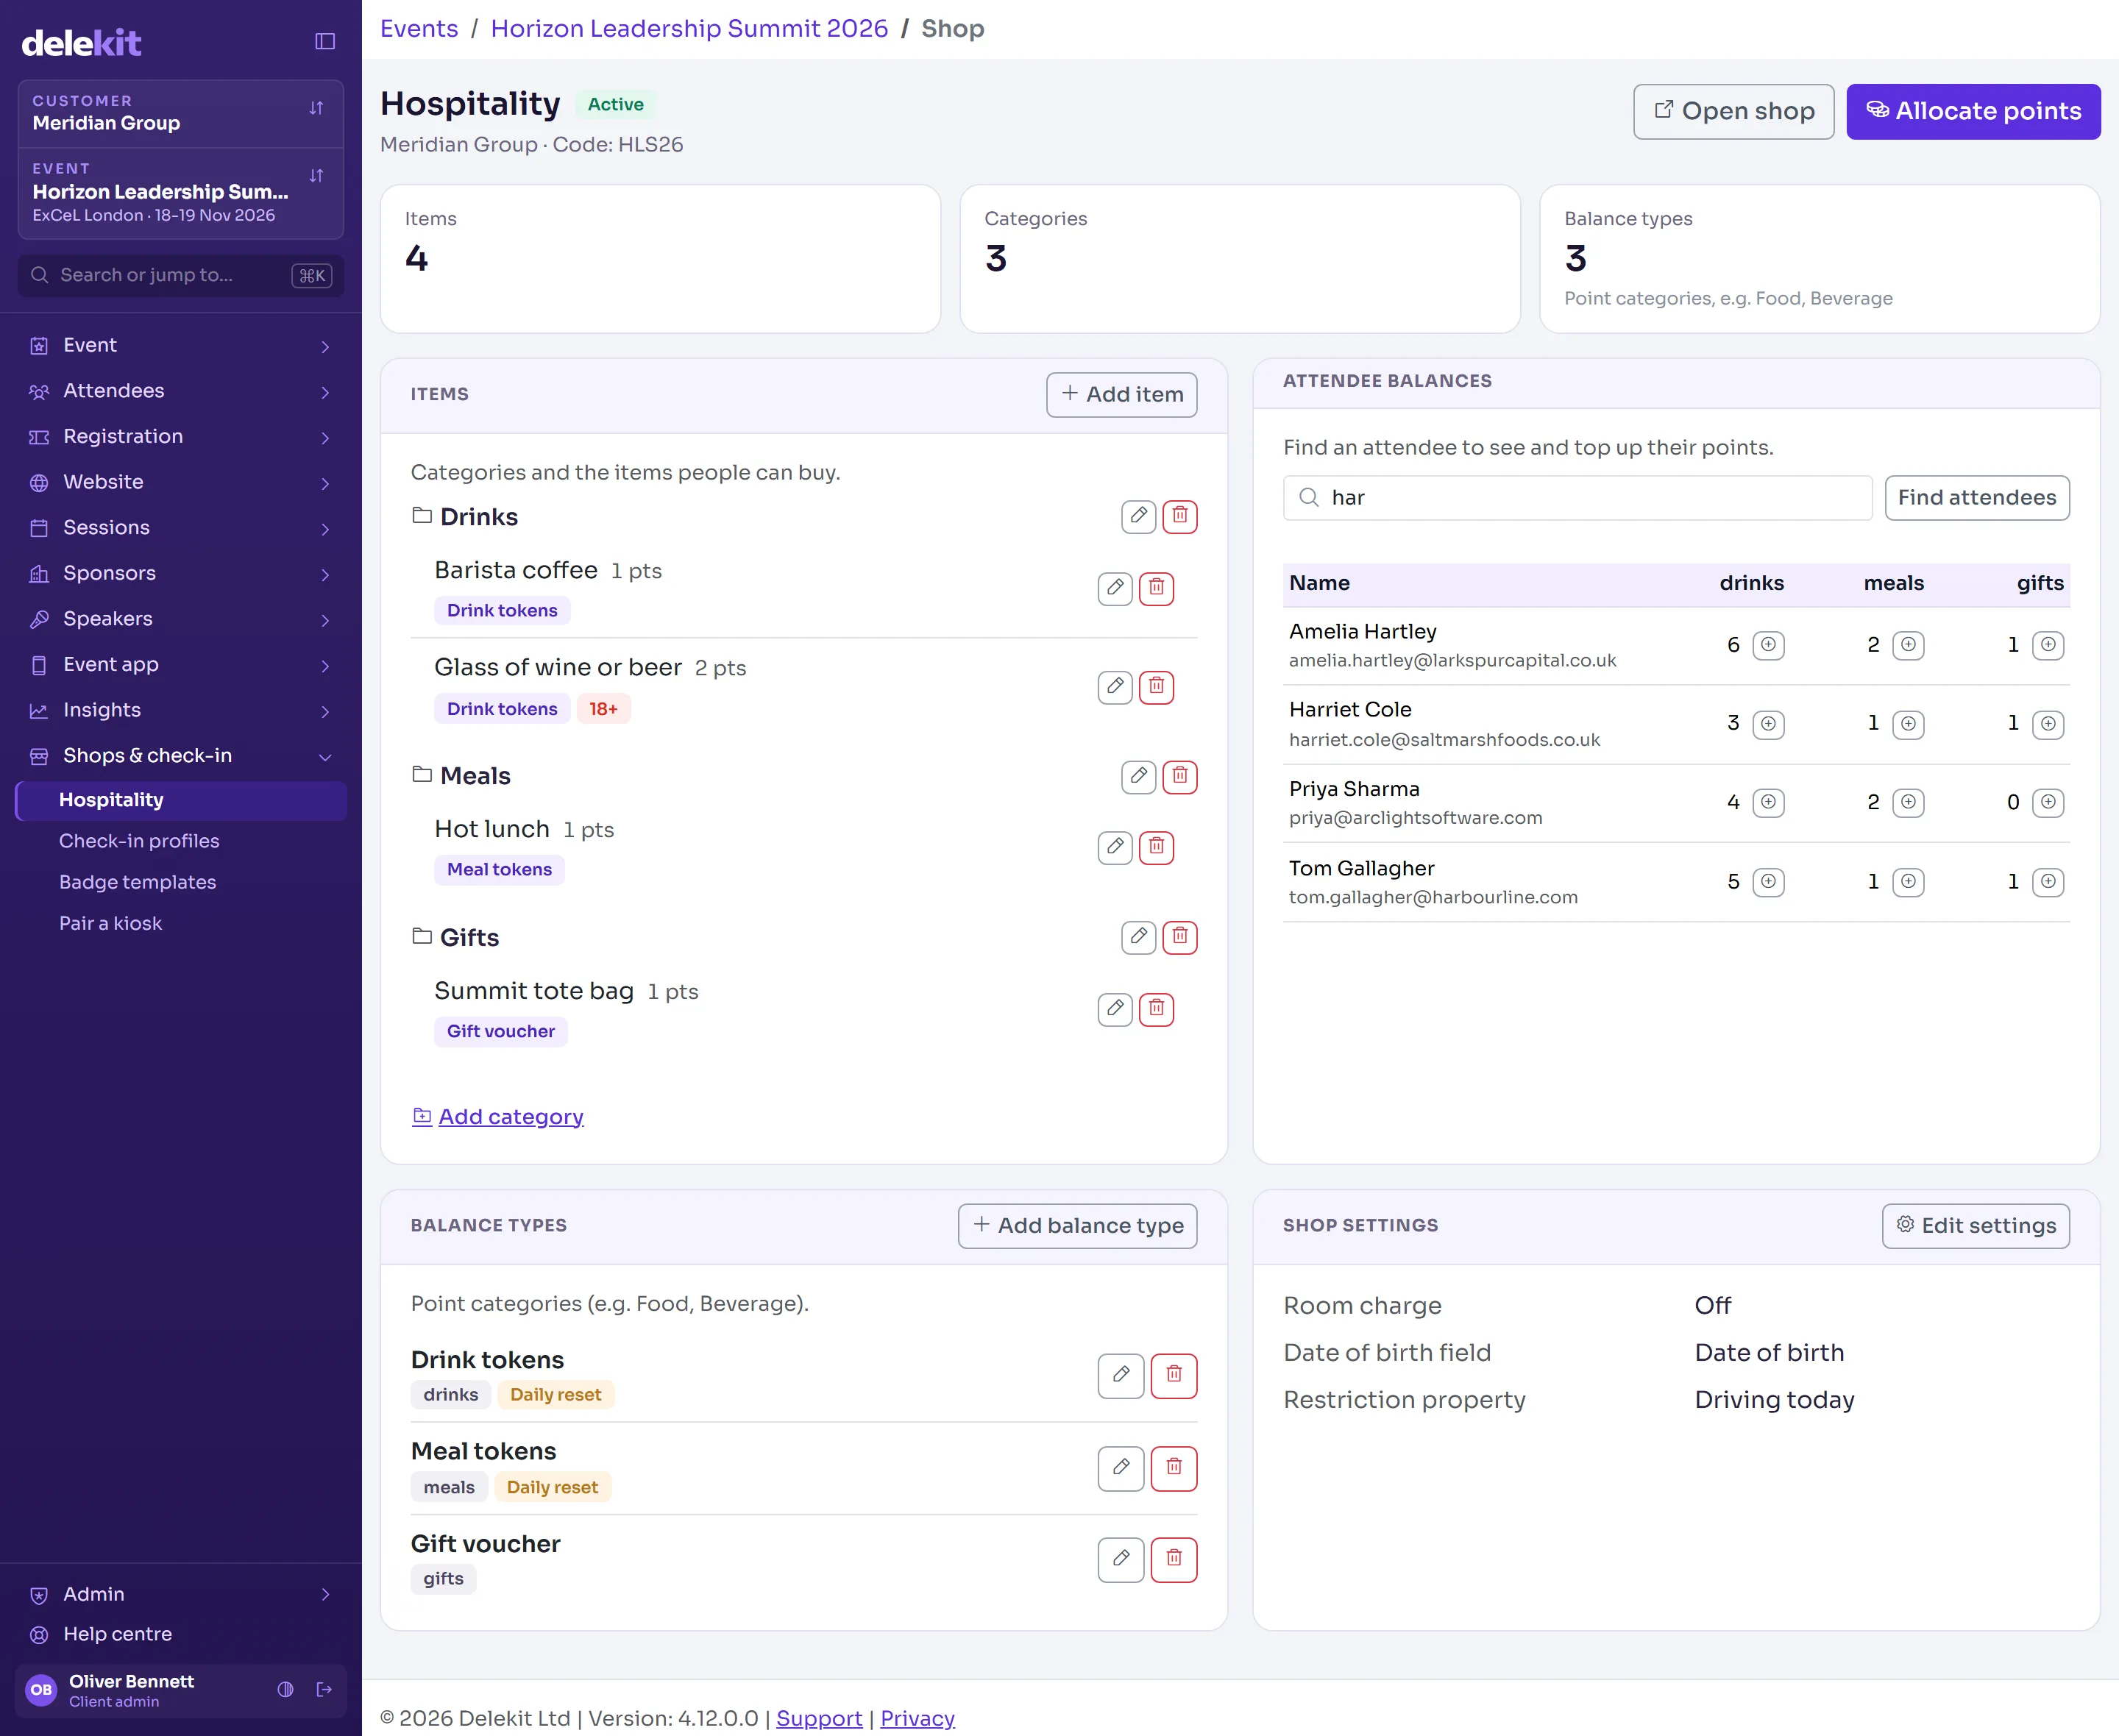Click the Add category link
The height and width of the screenshot is (1736, 2119).
click(498, 1116)
